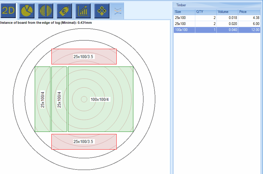The image size is (263, 174).
Task: Open the euro price tag tab
Action: (x=64, y=11)
